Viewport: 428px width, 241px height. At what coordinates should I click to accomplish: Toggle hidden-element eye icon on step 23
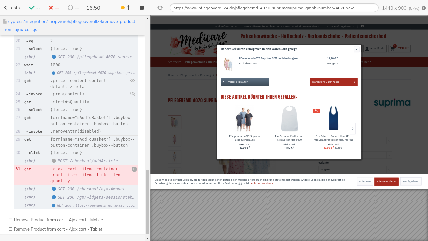coord(132,81)
